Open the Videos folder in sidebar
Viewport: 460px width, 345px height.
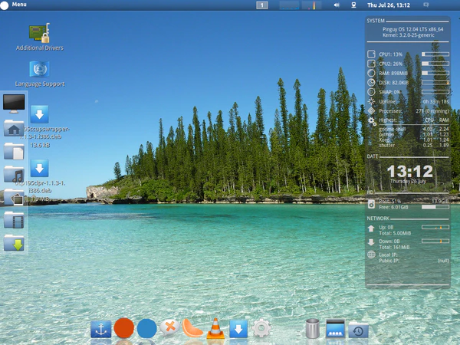pyautogui.click(x=14, y=221)
